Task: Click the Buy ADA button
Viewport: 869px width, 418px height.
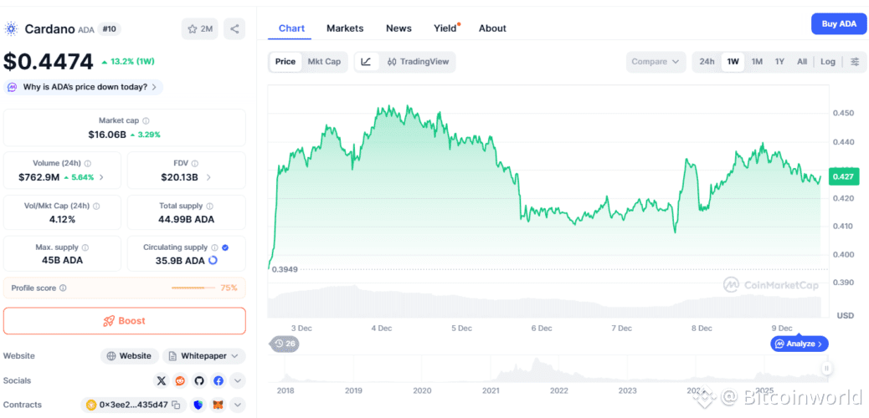Action: pyautogui.click(x=838, y=24)
